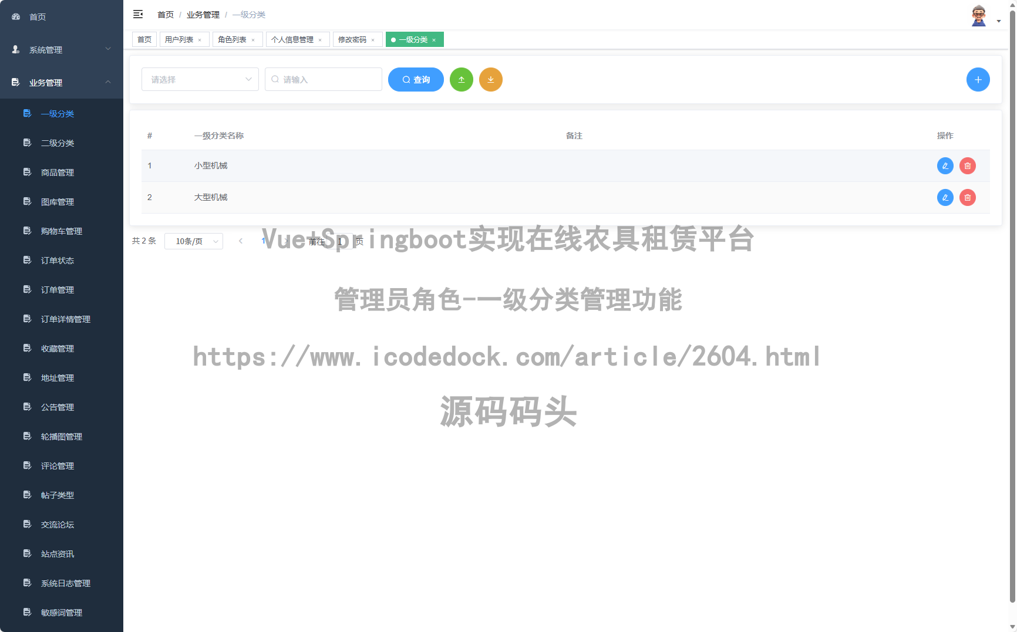
Task: Click the 业务管理 breadcrumb link
Action: coord(203,14)
